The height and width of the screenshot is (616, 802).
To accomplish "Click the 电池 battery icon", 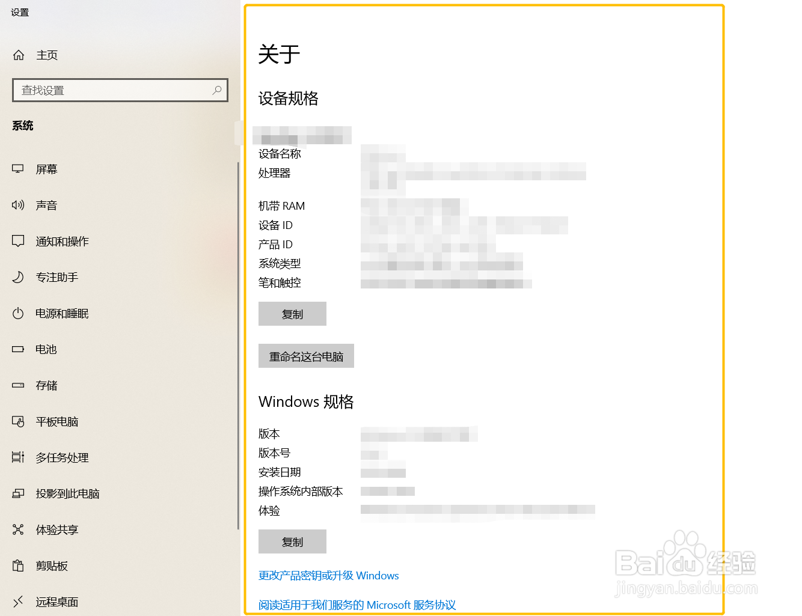I will tap(18, 349).
